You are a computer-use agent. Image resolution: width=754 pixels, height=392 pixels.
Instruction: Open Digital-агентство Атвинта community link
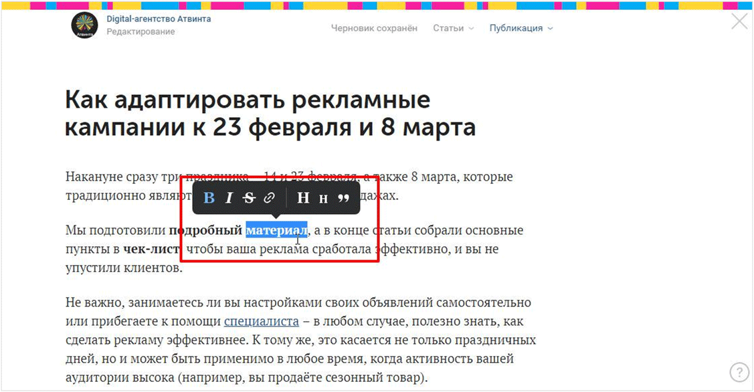[159, 19]
